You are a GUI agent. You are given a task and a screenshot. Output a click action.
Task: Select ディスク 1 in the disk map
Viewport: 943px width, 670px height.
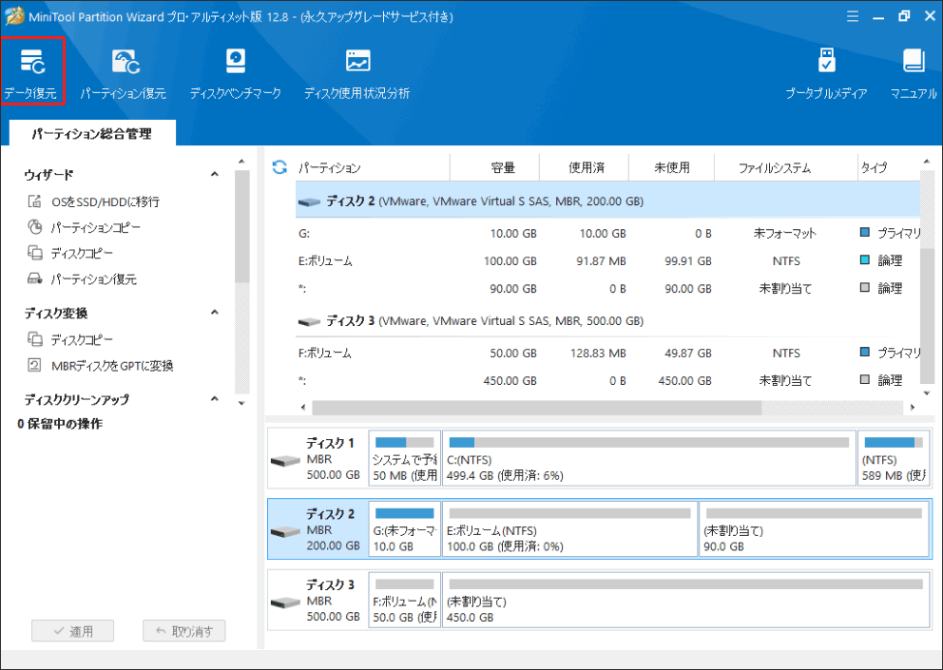click(317, 458)
